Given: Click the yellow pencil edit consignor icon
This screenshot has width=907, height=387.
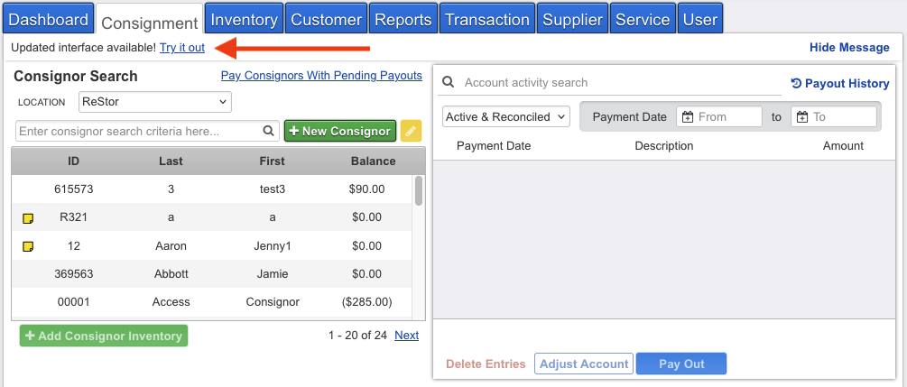Looking at the screenshot, I should pyautogui.click(x=411, y=131).
